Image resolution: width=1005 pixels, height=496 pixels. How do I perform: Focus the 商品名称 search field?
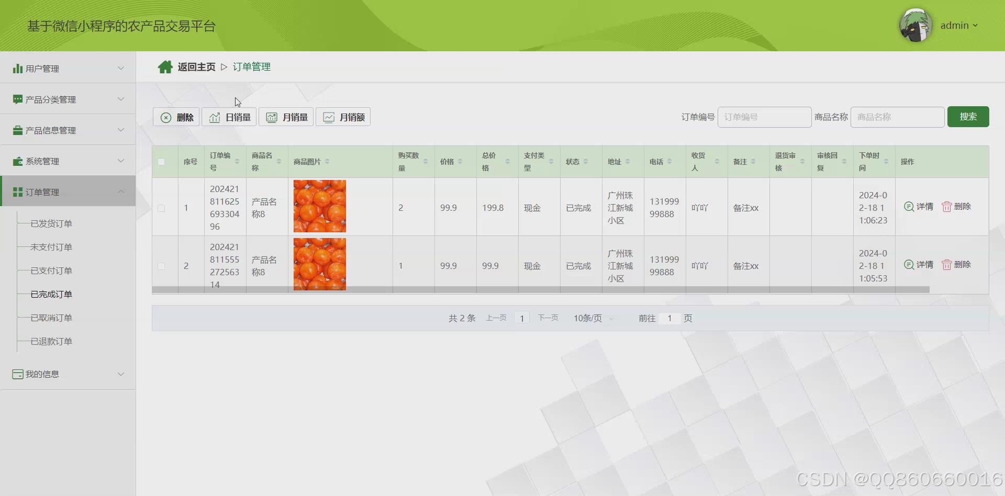(897, 117)
